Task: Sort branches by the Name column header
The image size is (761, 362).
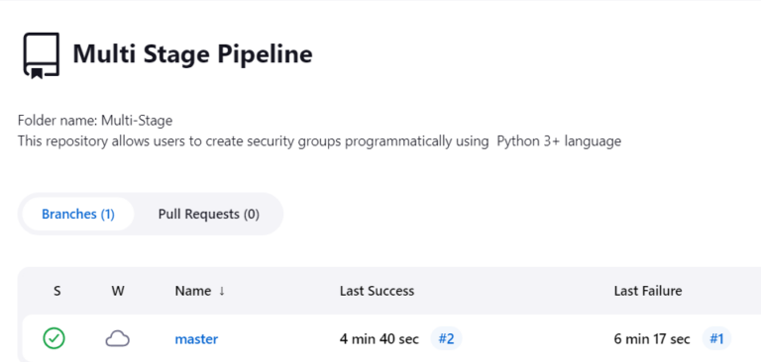Action: coord(193,291)
